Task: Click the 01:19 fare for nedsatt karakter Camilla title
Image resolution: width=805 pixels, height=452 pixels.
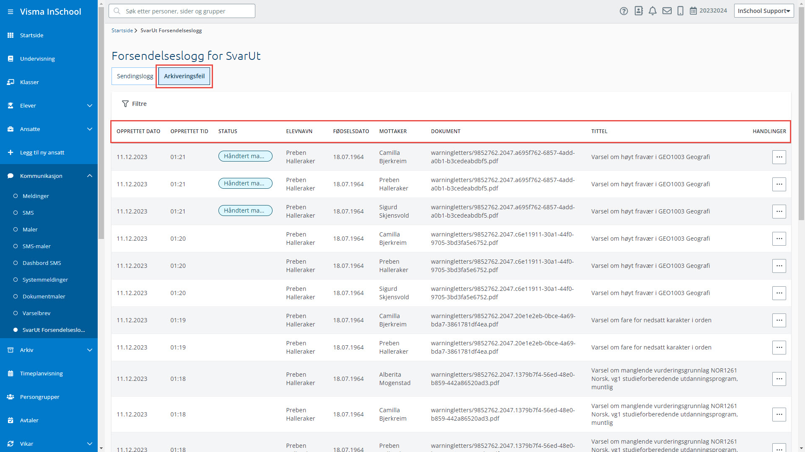Action: coord(651,320)
